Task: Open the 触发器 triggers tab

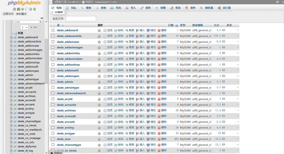Action: [206, 8]
